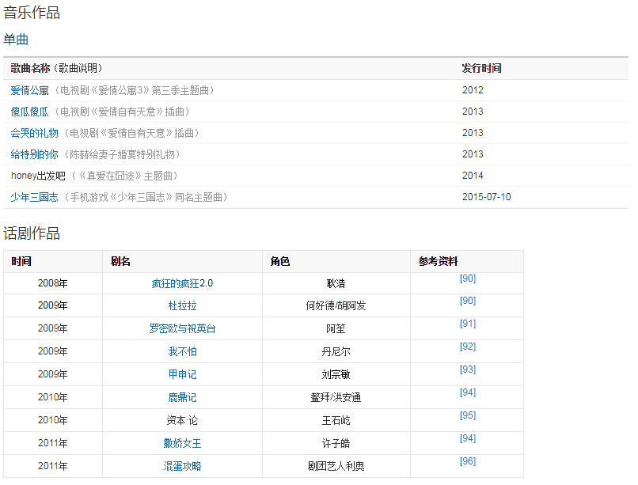Go to the 鹿鼎记 play page
Viewport: 638px width, 485px height.
[x=182, y=397]
